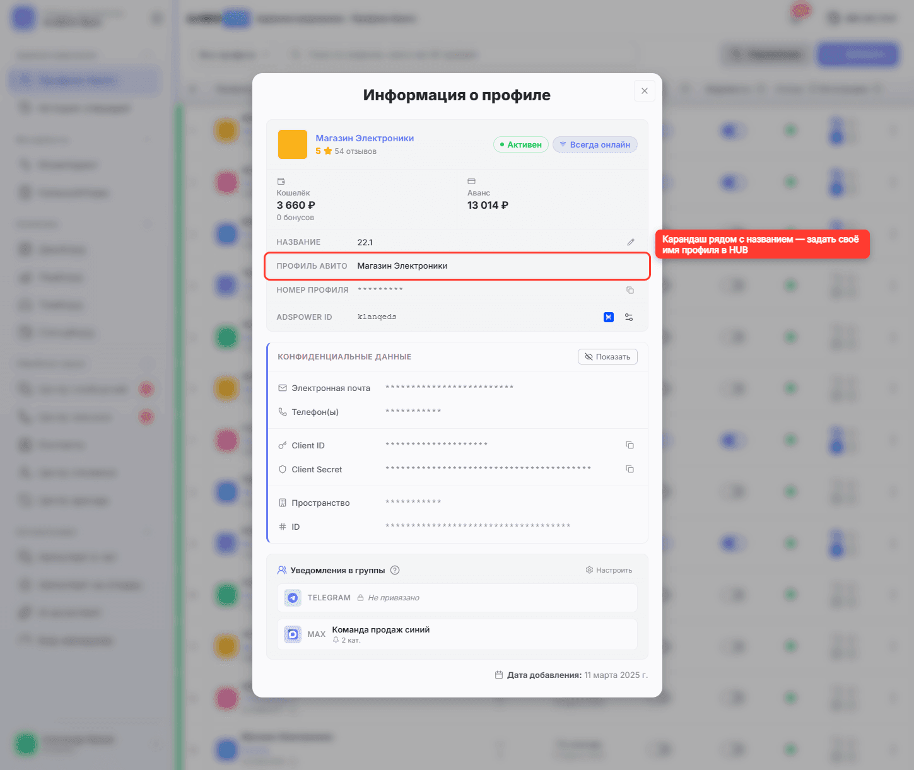Click the masked Электронная почта value
Screen dimensions: 914x770
tap(449, 387)
